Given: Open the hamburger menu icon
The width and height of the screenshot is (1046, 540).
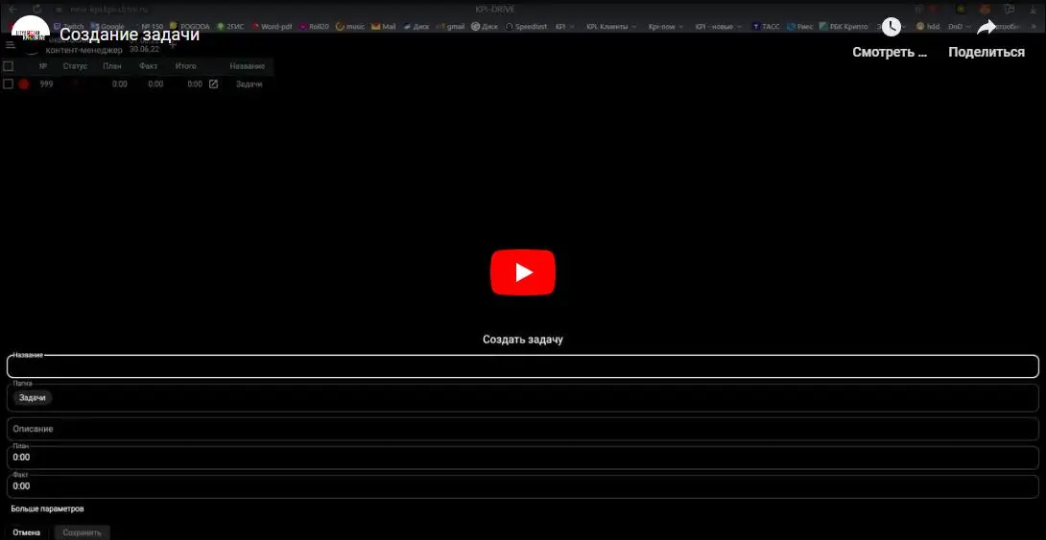Looking at the screenshot, I should [x=10, y=45].
